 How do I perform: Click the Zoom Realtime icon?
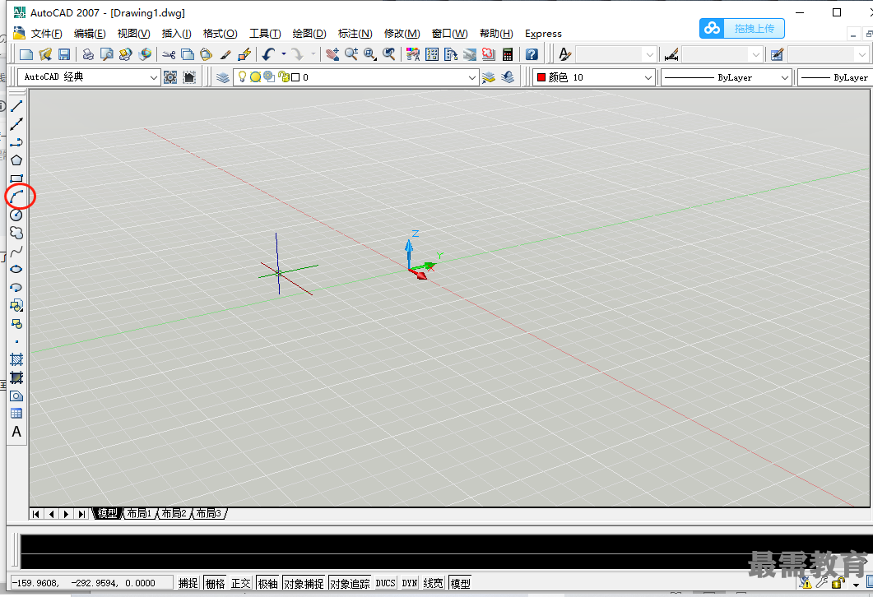[x=351, y=54]
